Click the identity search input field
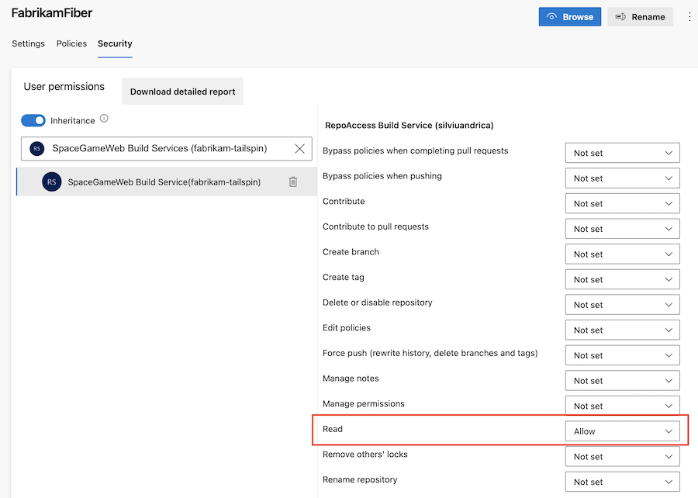Screen dimensions: 698x498 pos(167,149)
